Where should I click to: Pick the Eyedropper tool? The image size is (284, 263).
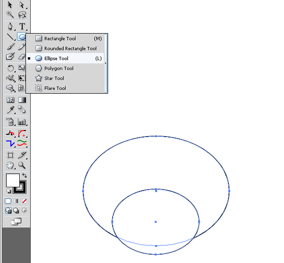(x=10, y=110)
